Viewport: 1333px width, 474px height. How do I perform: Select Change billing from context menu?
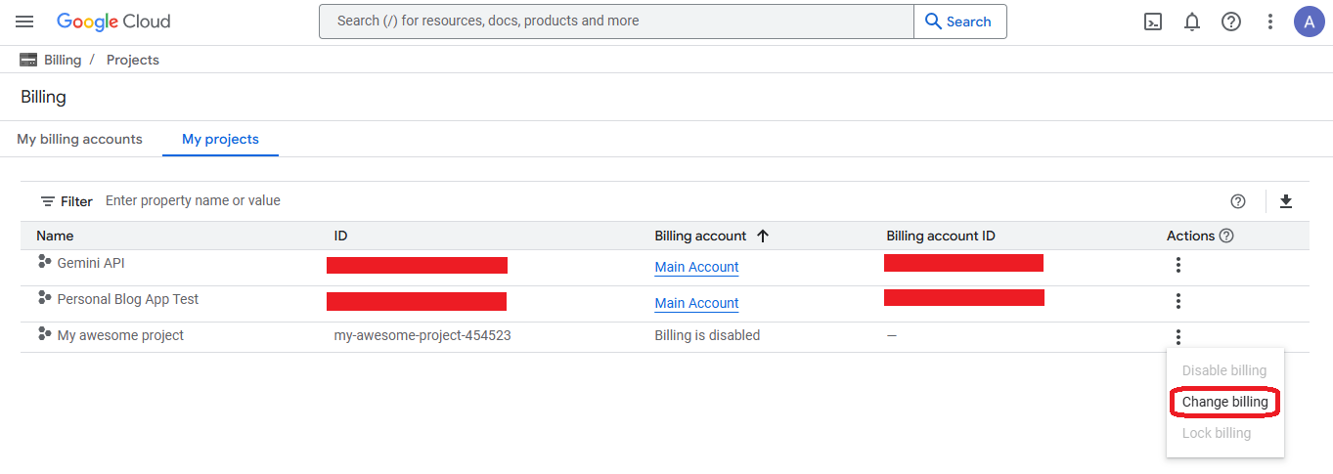(1224, 402)
